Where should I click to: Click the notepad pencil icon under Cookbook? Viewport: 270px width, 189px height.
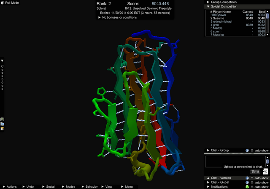[x=2, y=129]
